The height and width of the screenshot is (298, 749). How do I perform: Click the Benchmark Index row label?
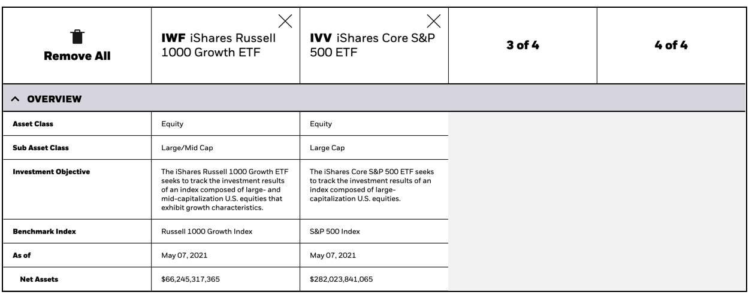[x=44, y=231]
